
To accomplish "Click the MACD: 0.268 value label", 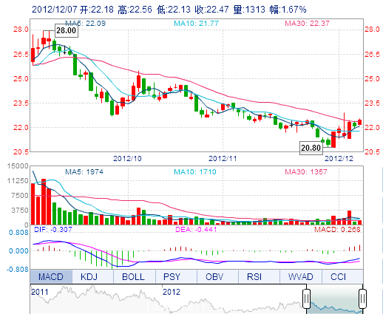I will (x=337, y=230).
